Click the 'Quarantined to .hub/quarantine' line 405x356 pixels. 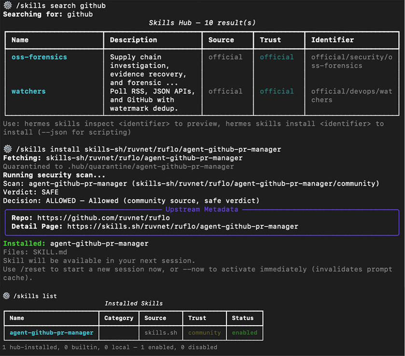coord(118,166)
